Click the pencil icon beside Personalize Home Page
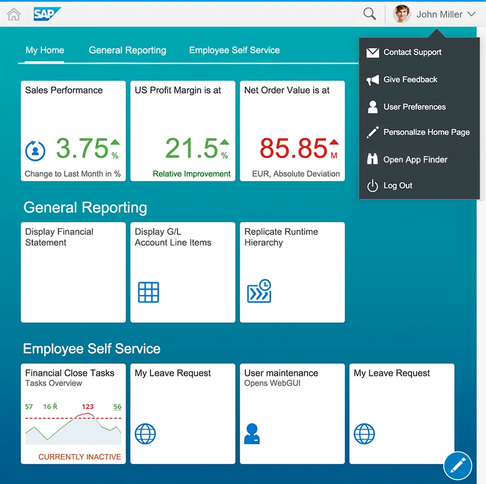This screenshot has height=484, width=486. 372,132
